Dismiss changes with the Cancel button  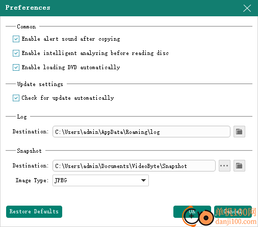[233, 212]
